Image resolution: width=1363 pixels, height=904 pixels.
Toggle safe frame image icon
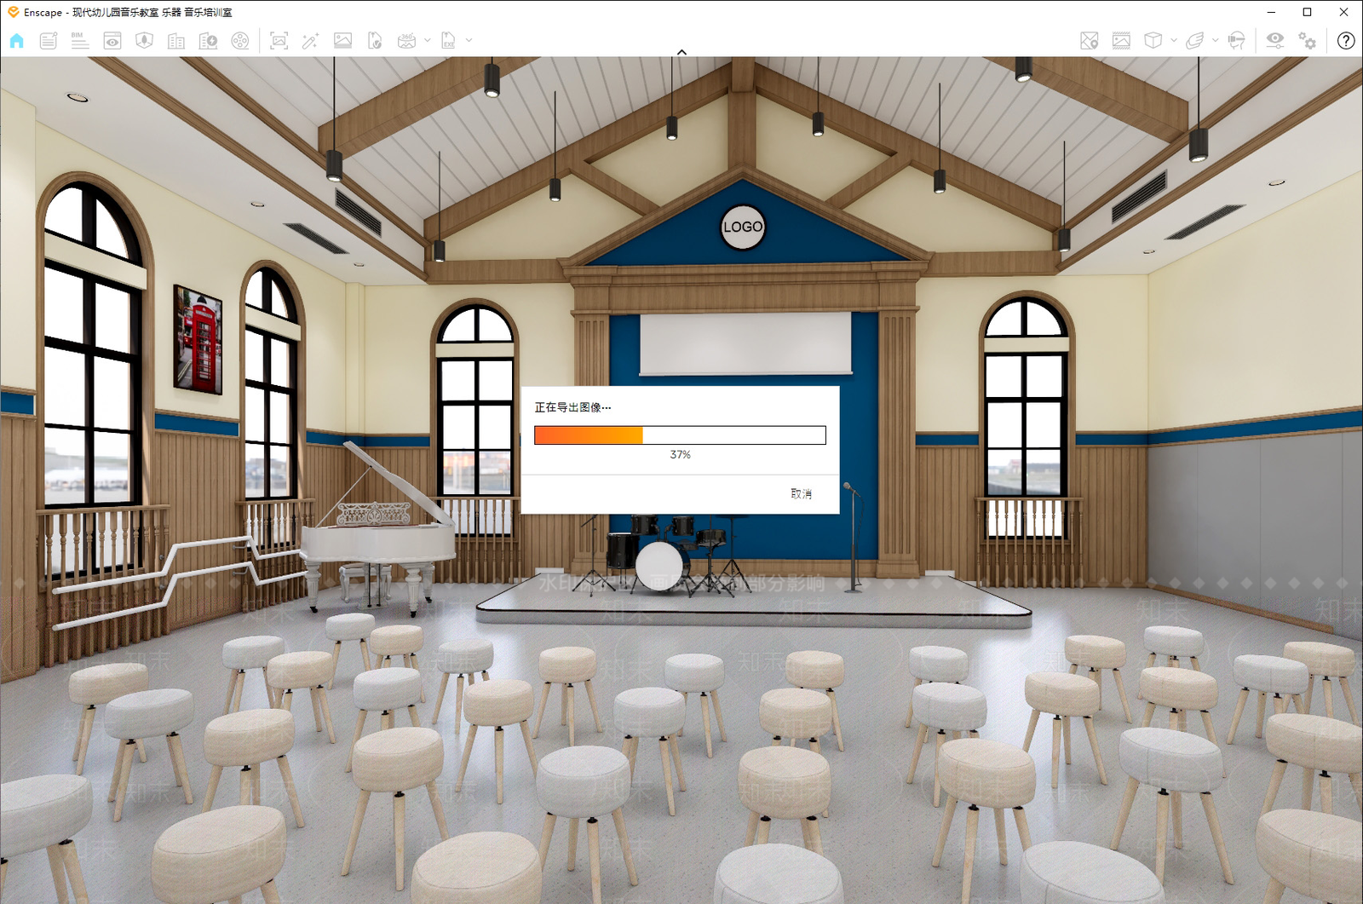(x=1121, y=41)
